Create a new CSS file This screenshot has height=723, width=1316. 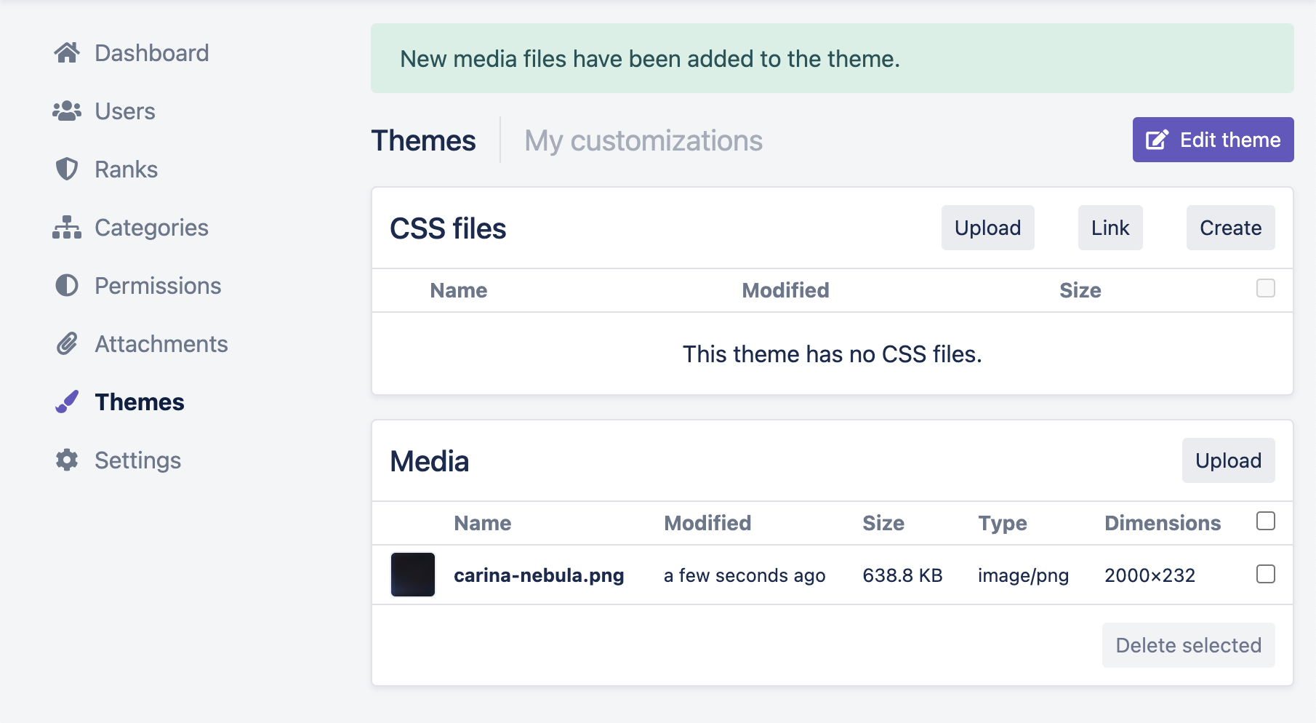coord(1230,228)
